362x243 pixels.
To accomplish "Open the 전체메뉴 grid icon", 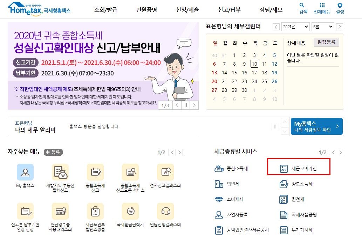I will 322,8.
